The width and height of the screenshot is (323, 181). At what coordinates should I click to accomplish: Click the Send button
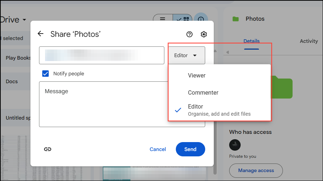pos(191,149)
